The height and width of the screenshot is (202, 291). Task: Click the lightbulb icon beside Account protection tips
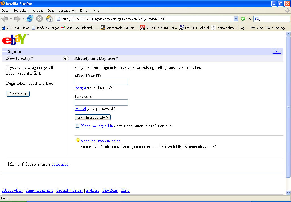pyautogui.click(x=78, y=140)
